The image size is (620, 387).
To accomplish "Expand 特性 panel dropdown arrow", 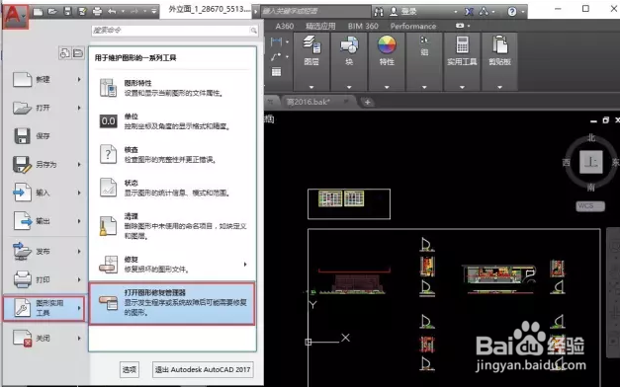I will pyautogui.click(x=387, y=87).
